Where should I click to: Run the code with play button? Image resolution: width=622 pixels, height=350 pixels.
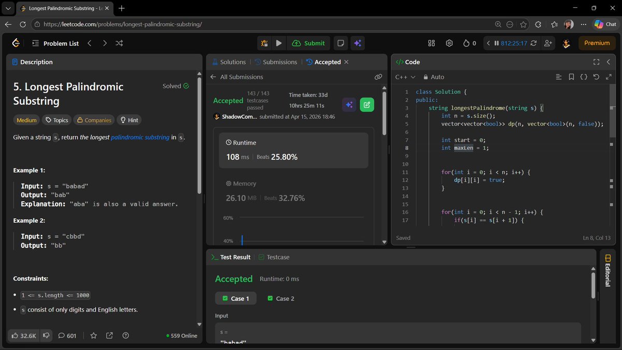(279, 43)
